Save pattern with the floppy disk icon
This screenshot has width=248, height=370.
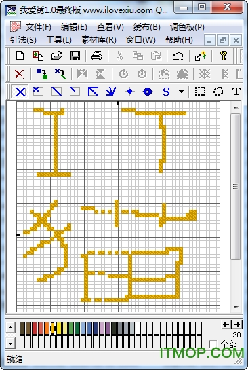(x=75, y=56)
